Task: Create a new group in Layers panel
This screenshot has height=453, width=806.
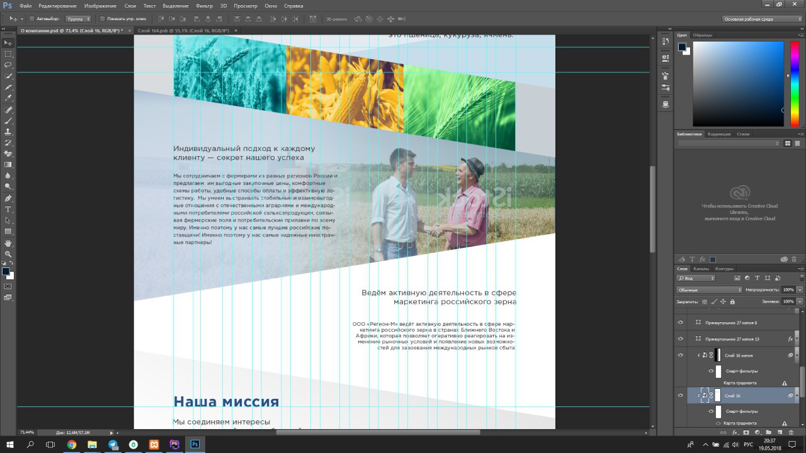Action: pos(768,432)
